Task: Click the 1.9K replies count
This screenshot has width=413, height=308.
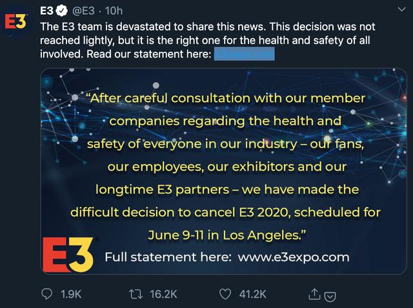Action: [x=70, y=294]
